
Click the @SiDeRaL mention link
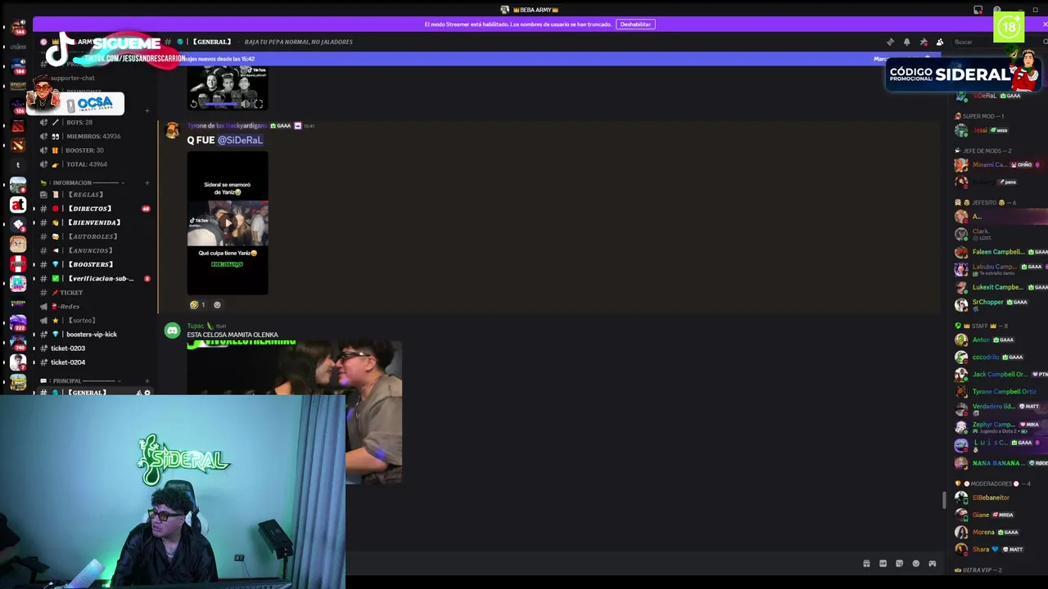click(240, 140)
